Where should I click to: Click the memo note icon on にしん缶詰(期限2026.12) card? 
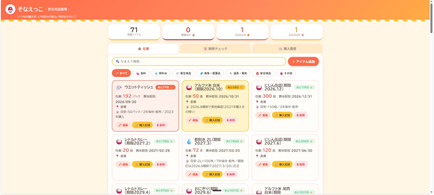257,107
